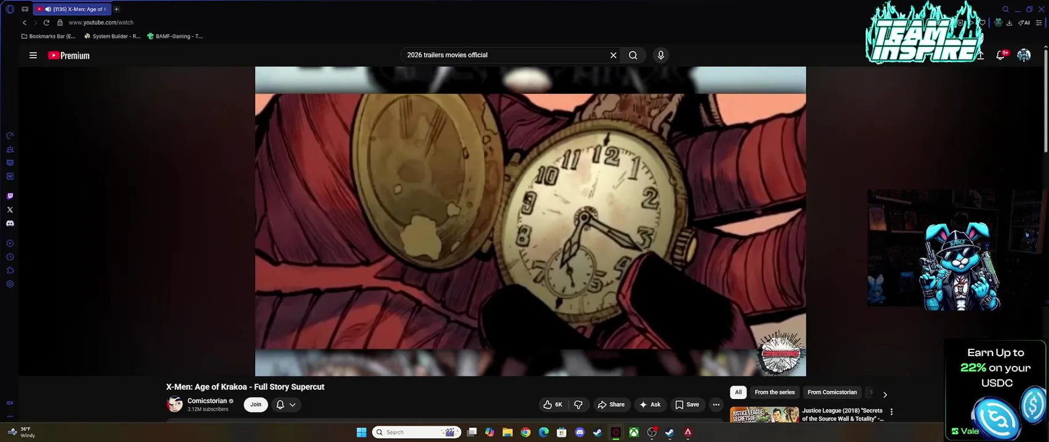Open File Explorer from taskbar
The height and width of the screenshot is (442, 1049).
pyautogui.click(x=507, y=432)
